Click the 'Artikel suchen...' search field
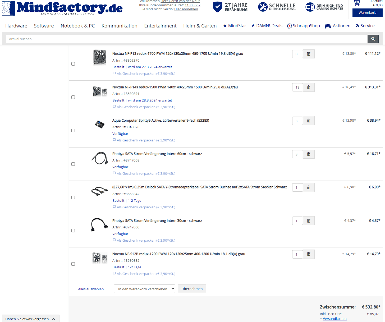The height and width of the screenshot is (322, 385). (x=186, y=39)
